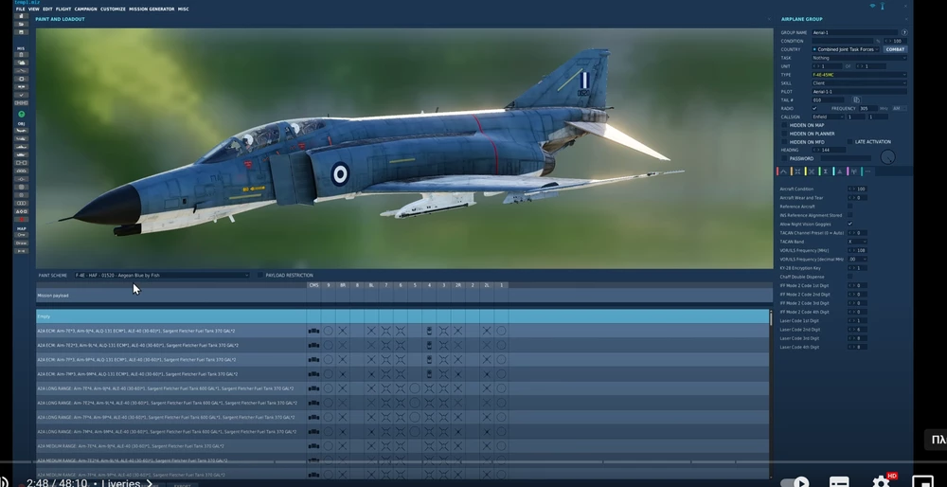Toggle Allow Night Vision Goggles checkbox

pyautogui.click(x=849, y=224)
